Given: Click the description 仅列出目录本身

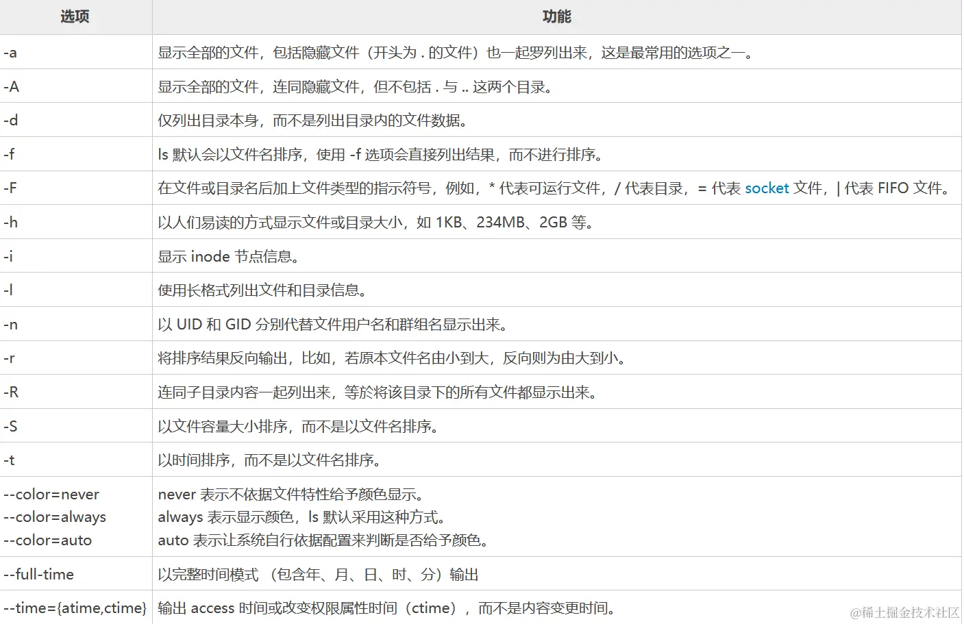Looking at the screenshot, I should click(x=313, y=121).
